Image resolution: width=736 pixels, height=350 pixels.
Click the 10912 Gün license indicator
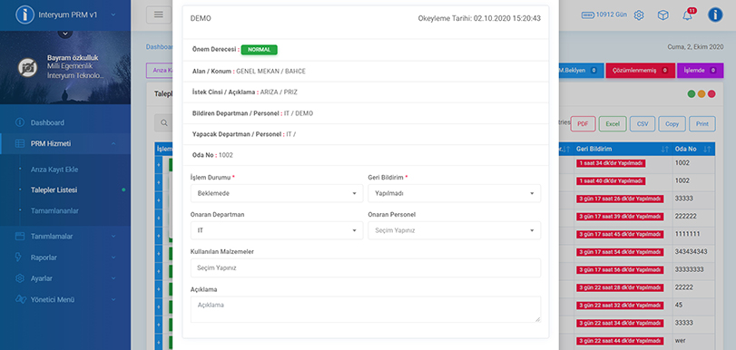click(604, 15)
